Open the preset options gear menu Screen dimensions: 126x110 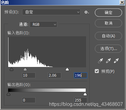point(87,12)
